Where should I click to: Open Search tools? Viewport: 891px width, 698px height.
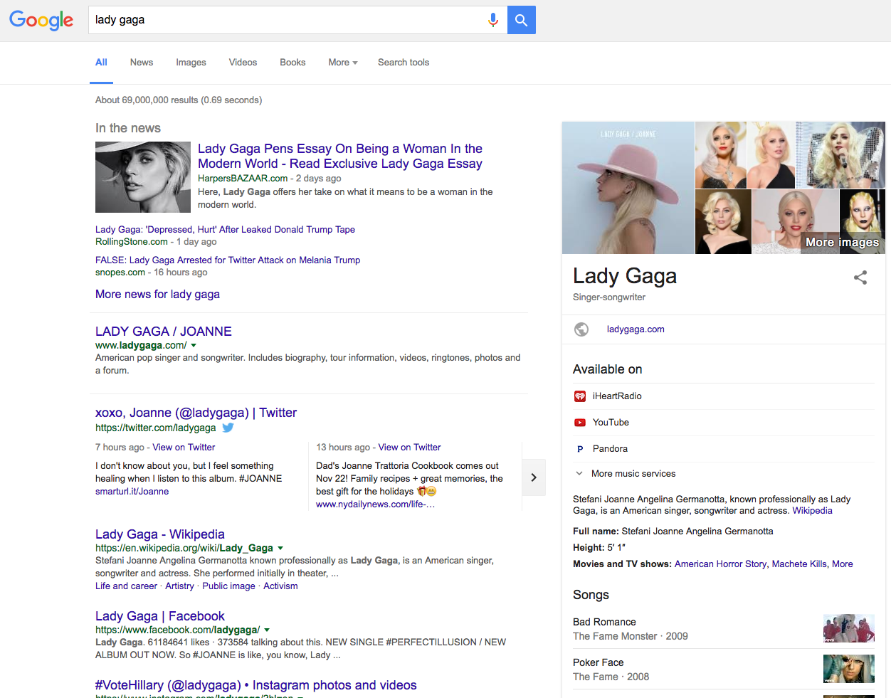click(404, 63)
